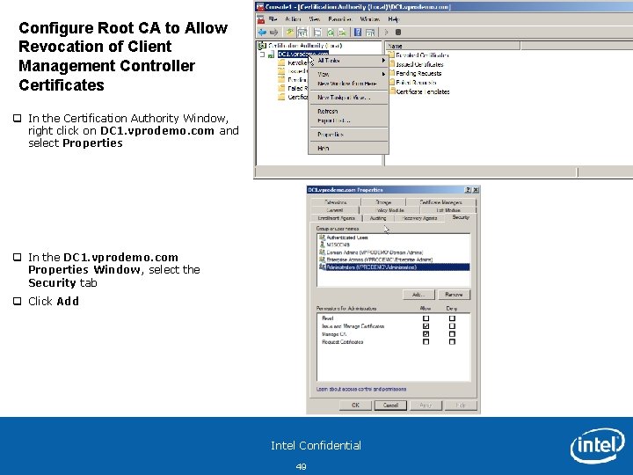Viewport: 633px width, 475px height.
Task: Choose Refresh from the context menu
Action: coord(348,111)
